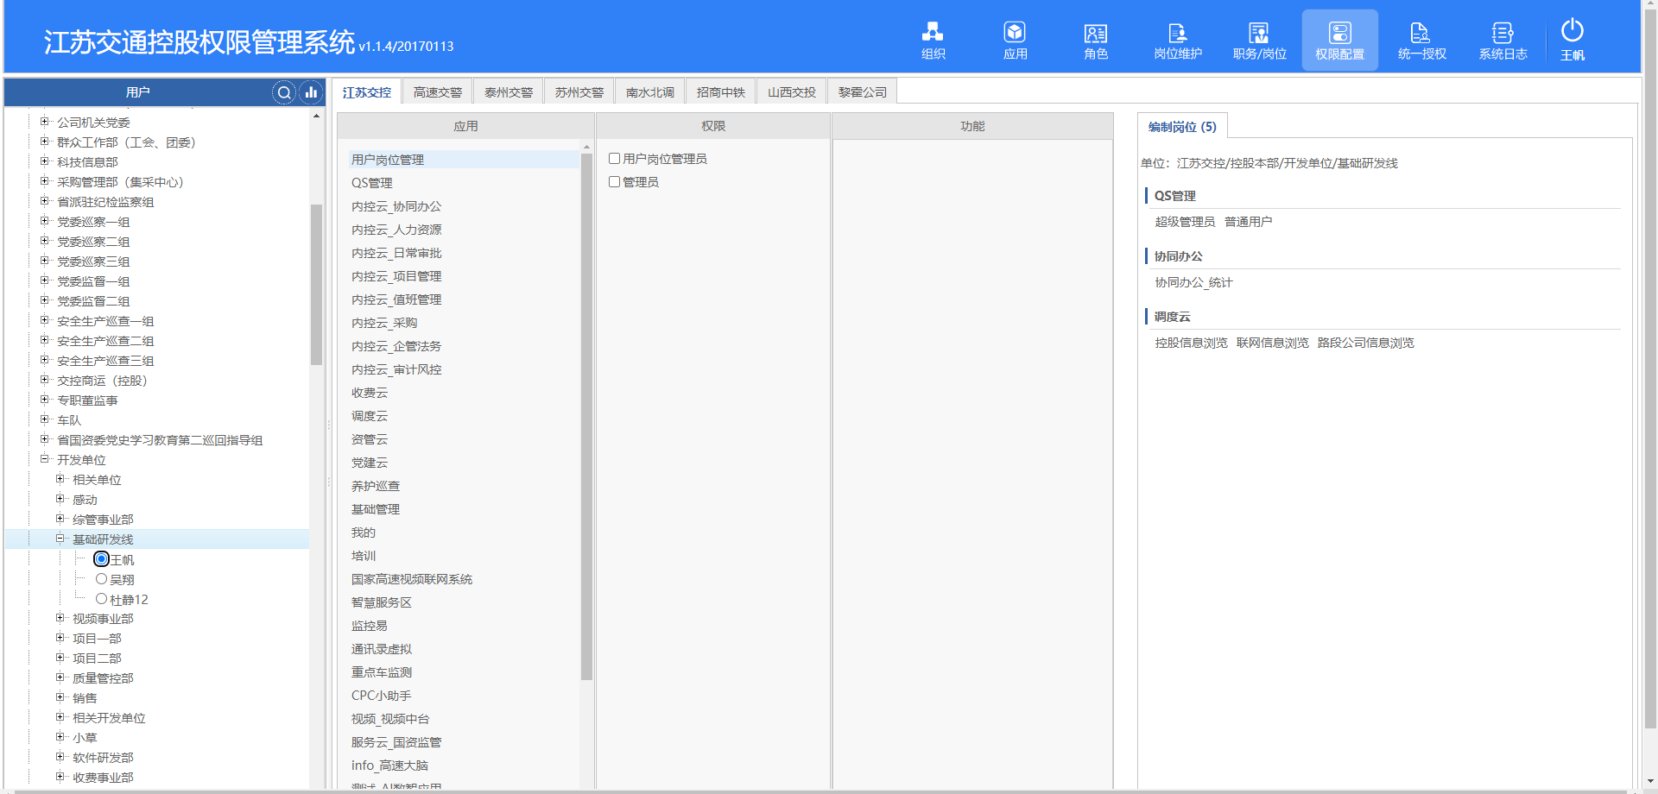
Task: Click 普通用户 under QS管理
Action: coord(1248,222)
